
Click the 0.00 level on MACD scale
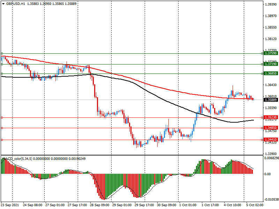267,174
